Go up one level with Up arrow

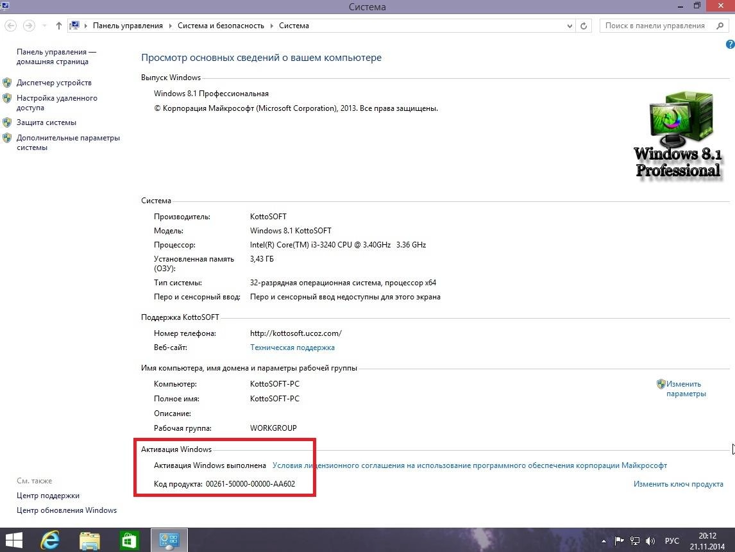pyautogui.click(x=58, y=26)
